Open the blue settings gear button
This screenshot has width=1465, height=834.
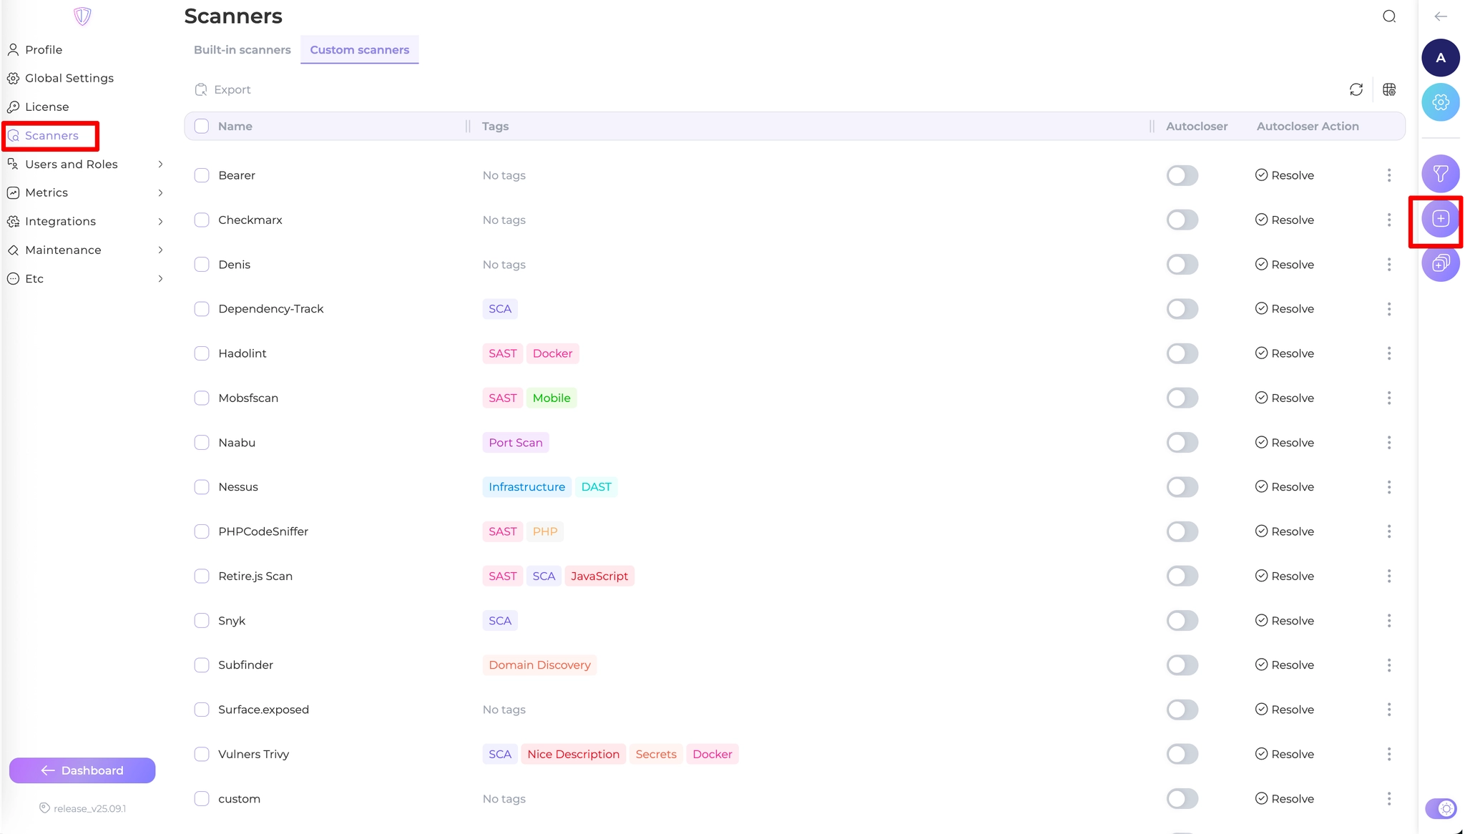click(1440, 102)
